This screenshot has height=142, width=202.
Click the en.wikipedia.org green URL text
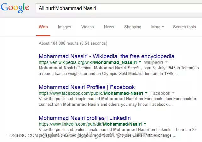coord(88,62)
